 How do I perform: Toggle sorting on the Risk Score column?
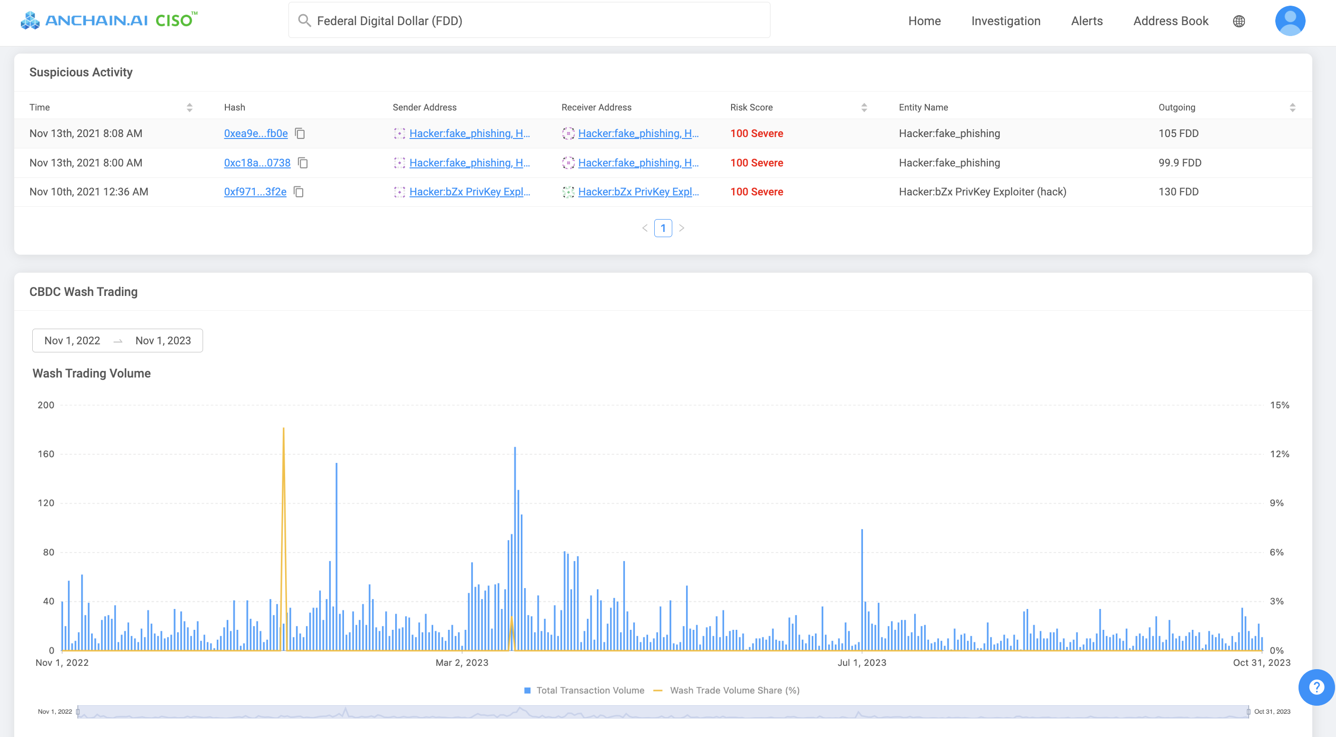click(863, 107)
